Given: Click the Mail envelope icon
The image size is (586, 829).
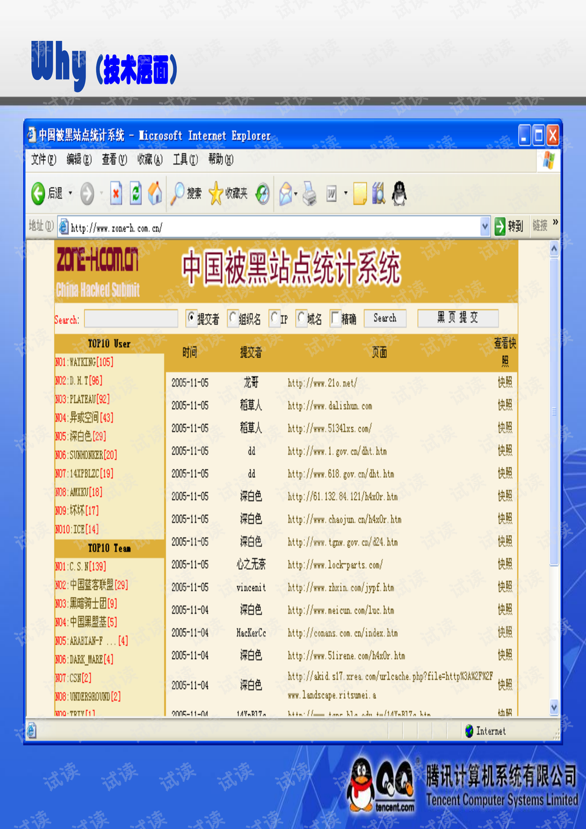Looking at the screenshot, I should 286,194.
